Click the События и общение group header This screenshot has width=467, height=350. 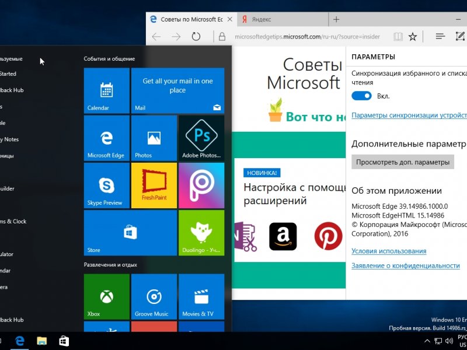(x=109, y=59)
